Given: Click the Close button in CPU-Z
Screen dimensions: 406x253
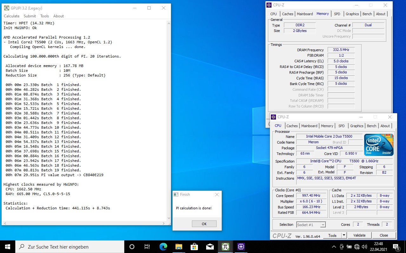Looking at the screenshot, I should [x=384, y=235].
